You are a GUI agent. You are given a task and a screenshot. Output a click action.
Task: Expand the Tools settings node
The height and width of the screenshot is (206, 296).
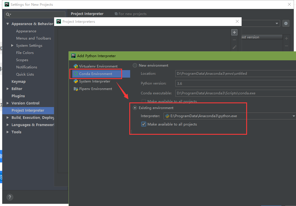click(7, 132)
